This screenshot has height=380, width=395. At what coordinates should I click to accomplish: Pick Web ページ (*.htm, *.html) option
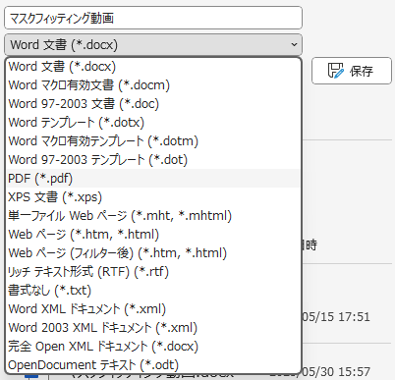click(153, 235)
